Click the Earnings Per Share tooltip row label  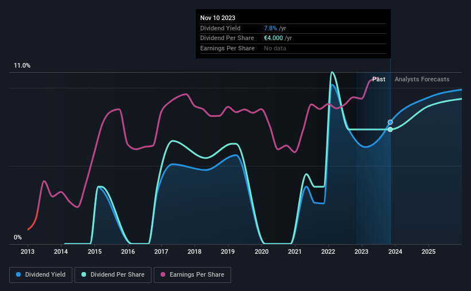[x=227, y=48]
